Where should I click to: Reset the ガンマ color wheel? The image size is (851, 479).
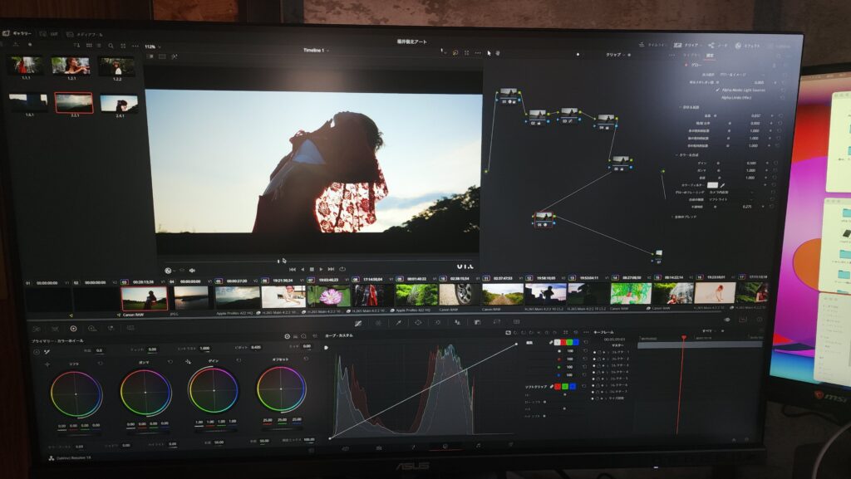[170, 361]
